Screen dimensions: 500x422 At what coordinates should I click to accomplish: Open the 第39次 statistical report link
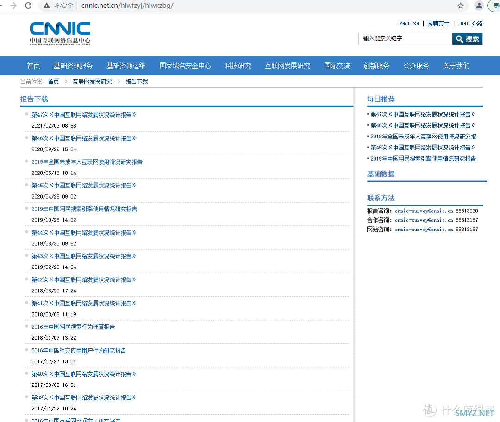[x=83, y=398]
